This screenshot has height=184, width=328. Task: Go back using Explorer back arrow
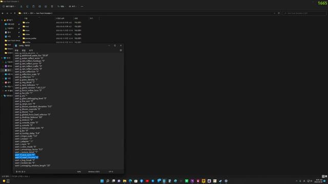[x=3, y=13]
